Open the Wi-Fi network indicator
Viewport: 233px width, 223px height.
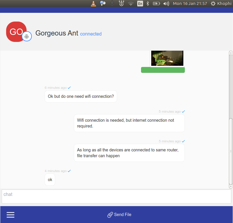(131, 3)
